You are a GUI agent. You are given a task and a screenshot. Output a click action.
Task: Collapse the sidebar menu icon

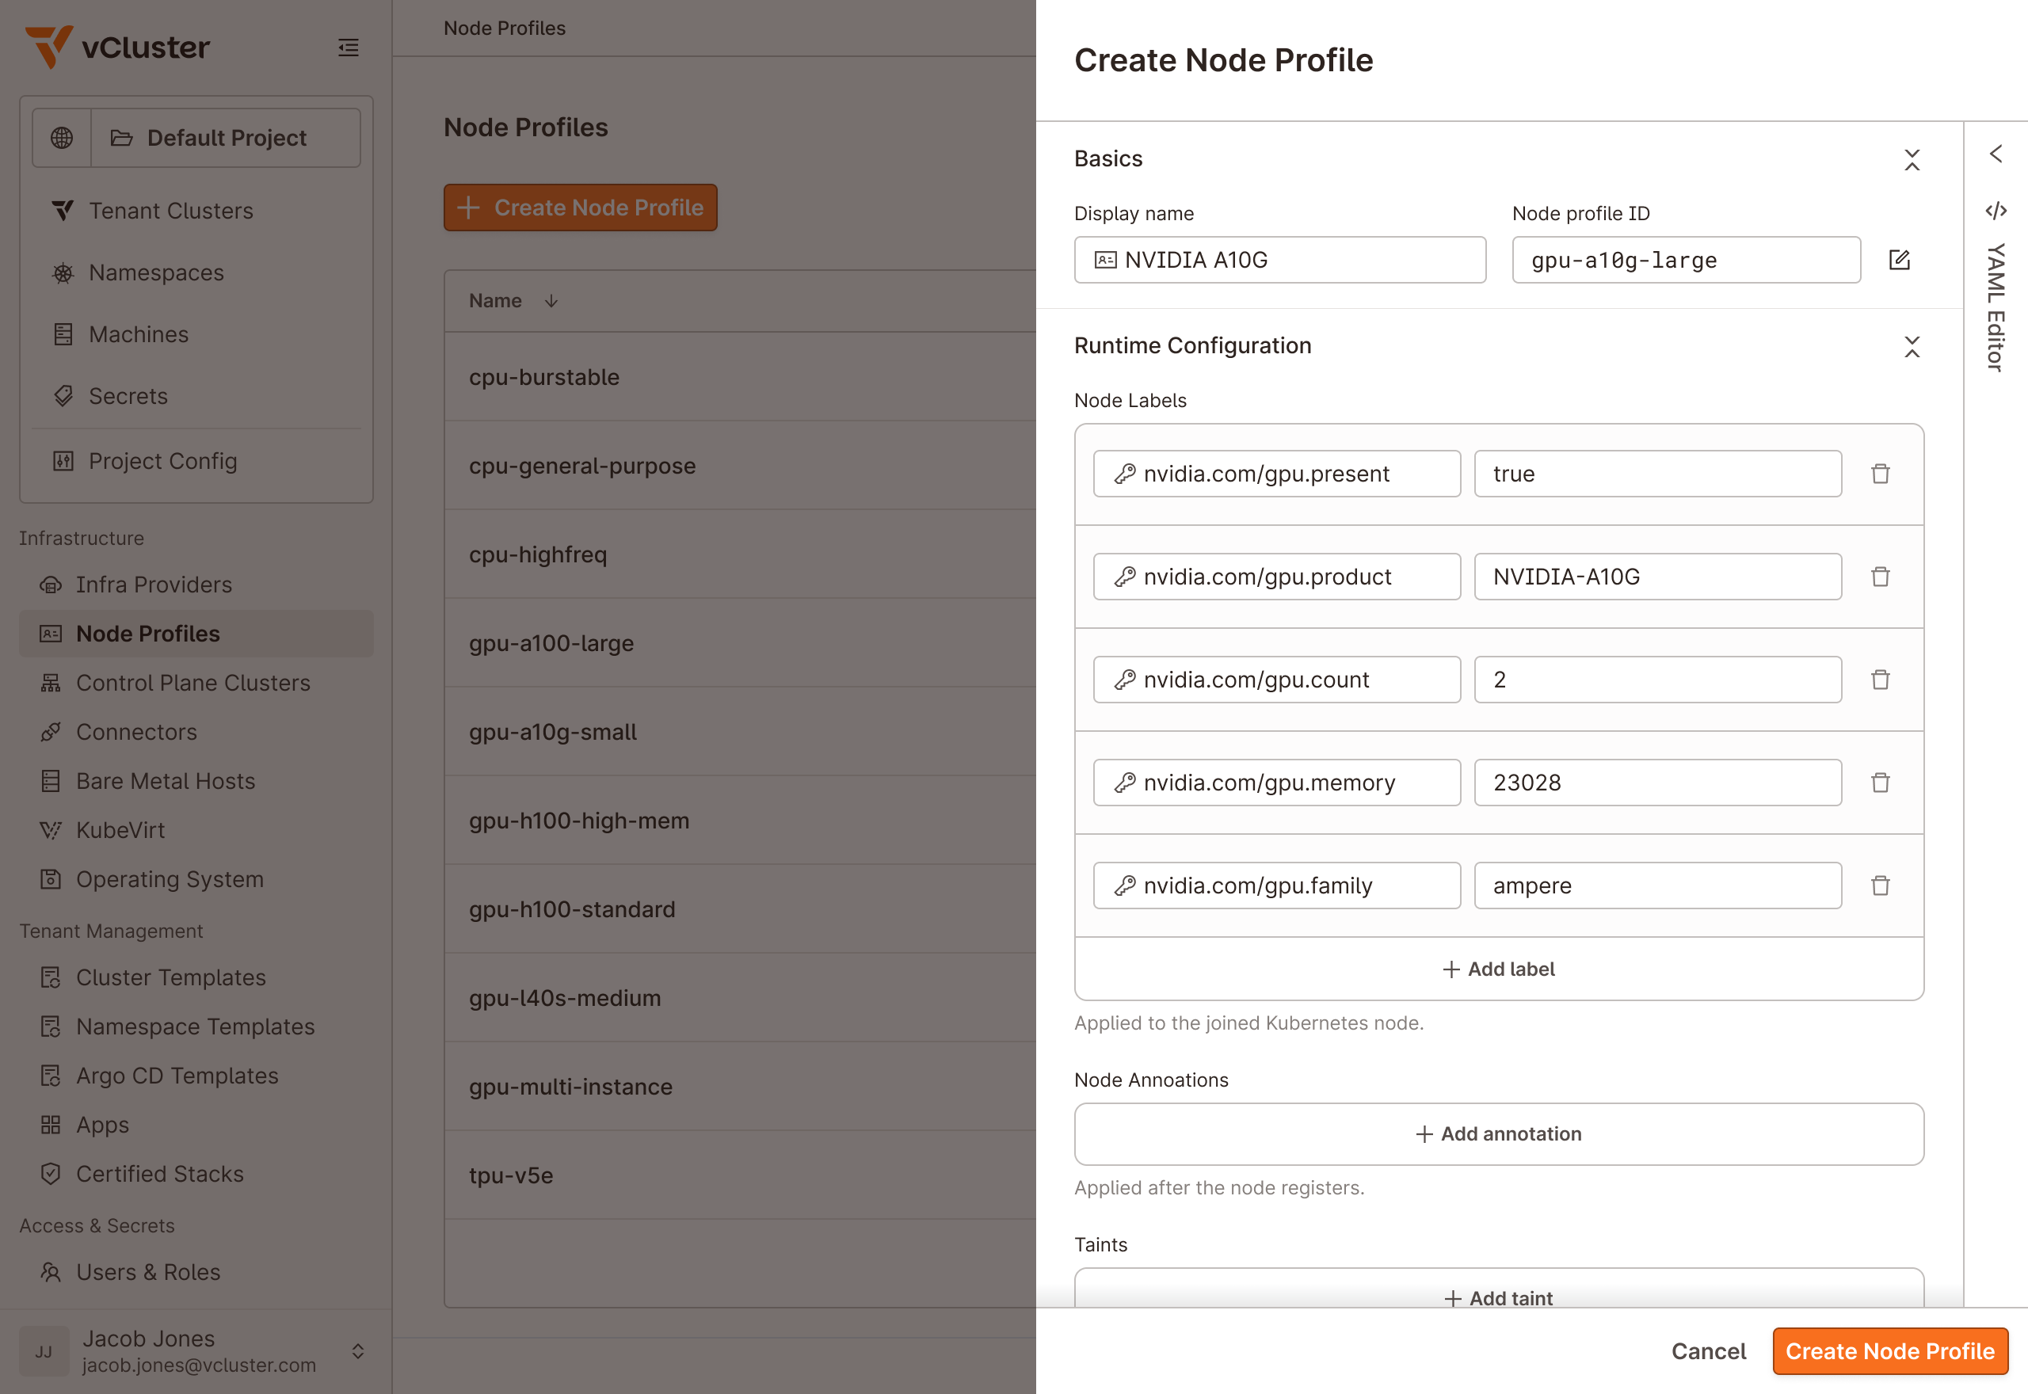click(349, 48)
